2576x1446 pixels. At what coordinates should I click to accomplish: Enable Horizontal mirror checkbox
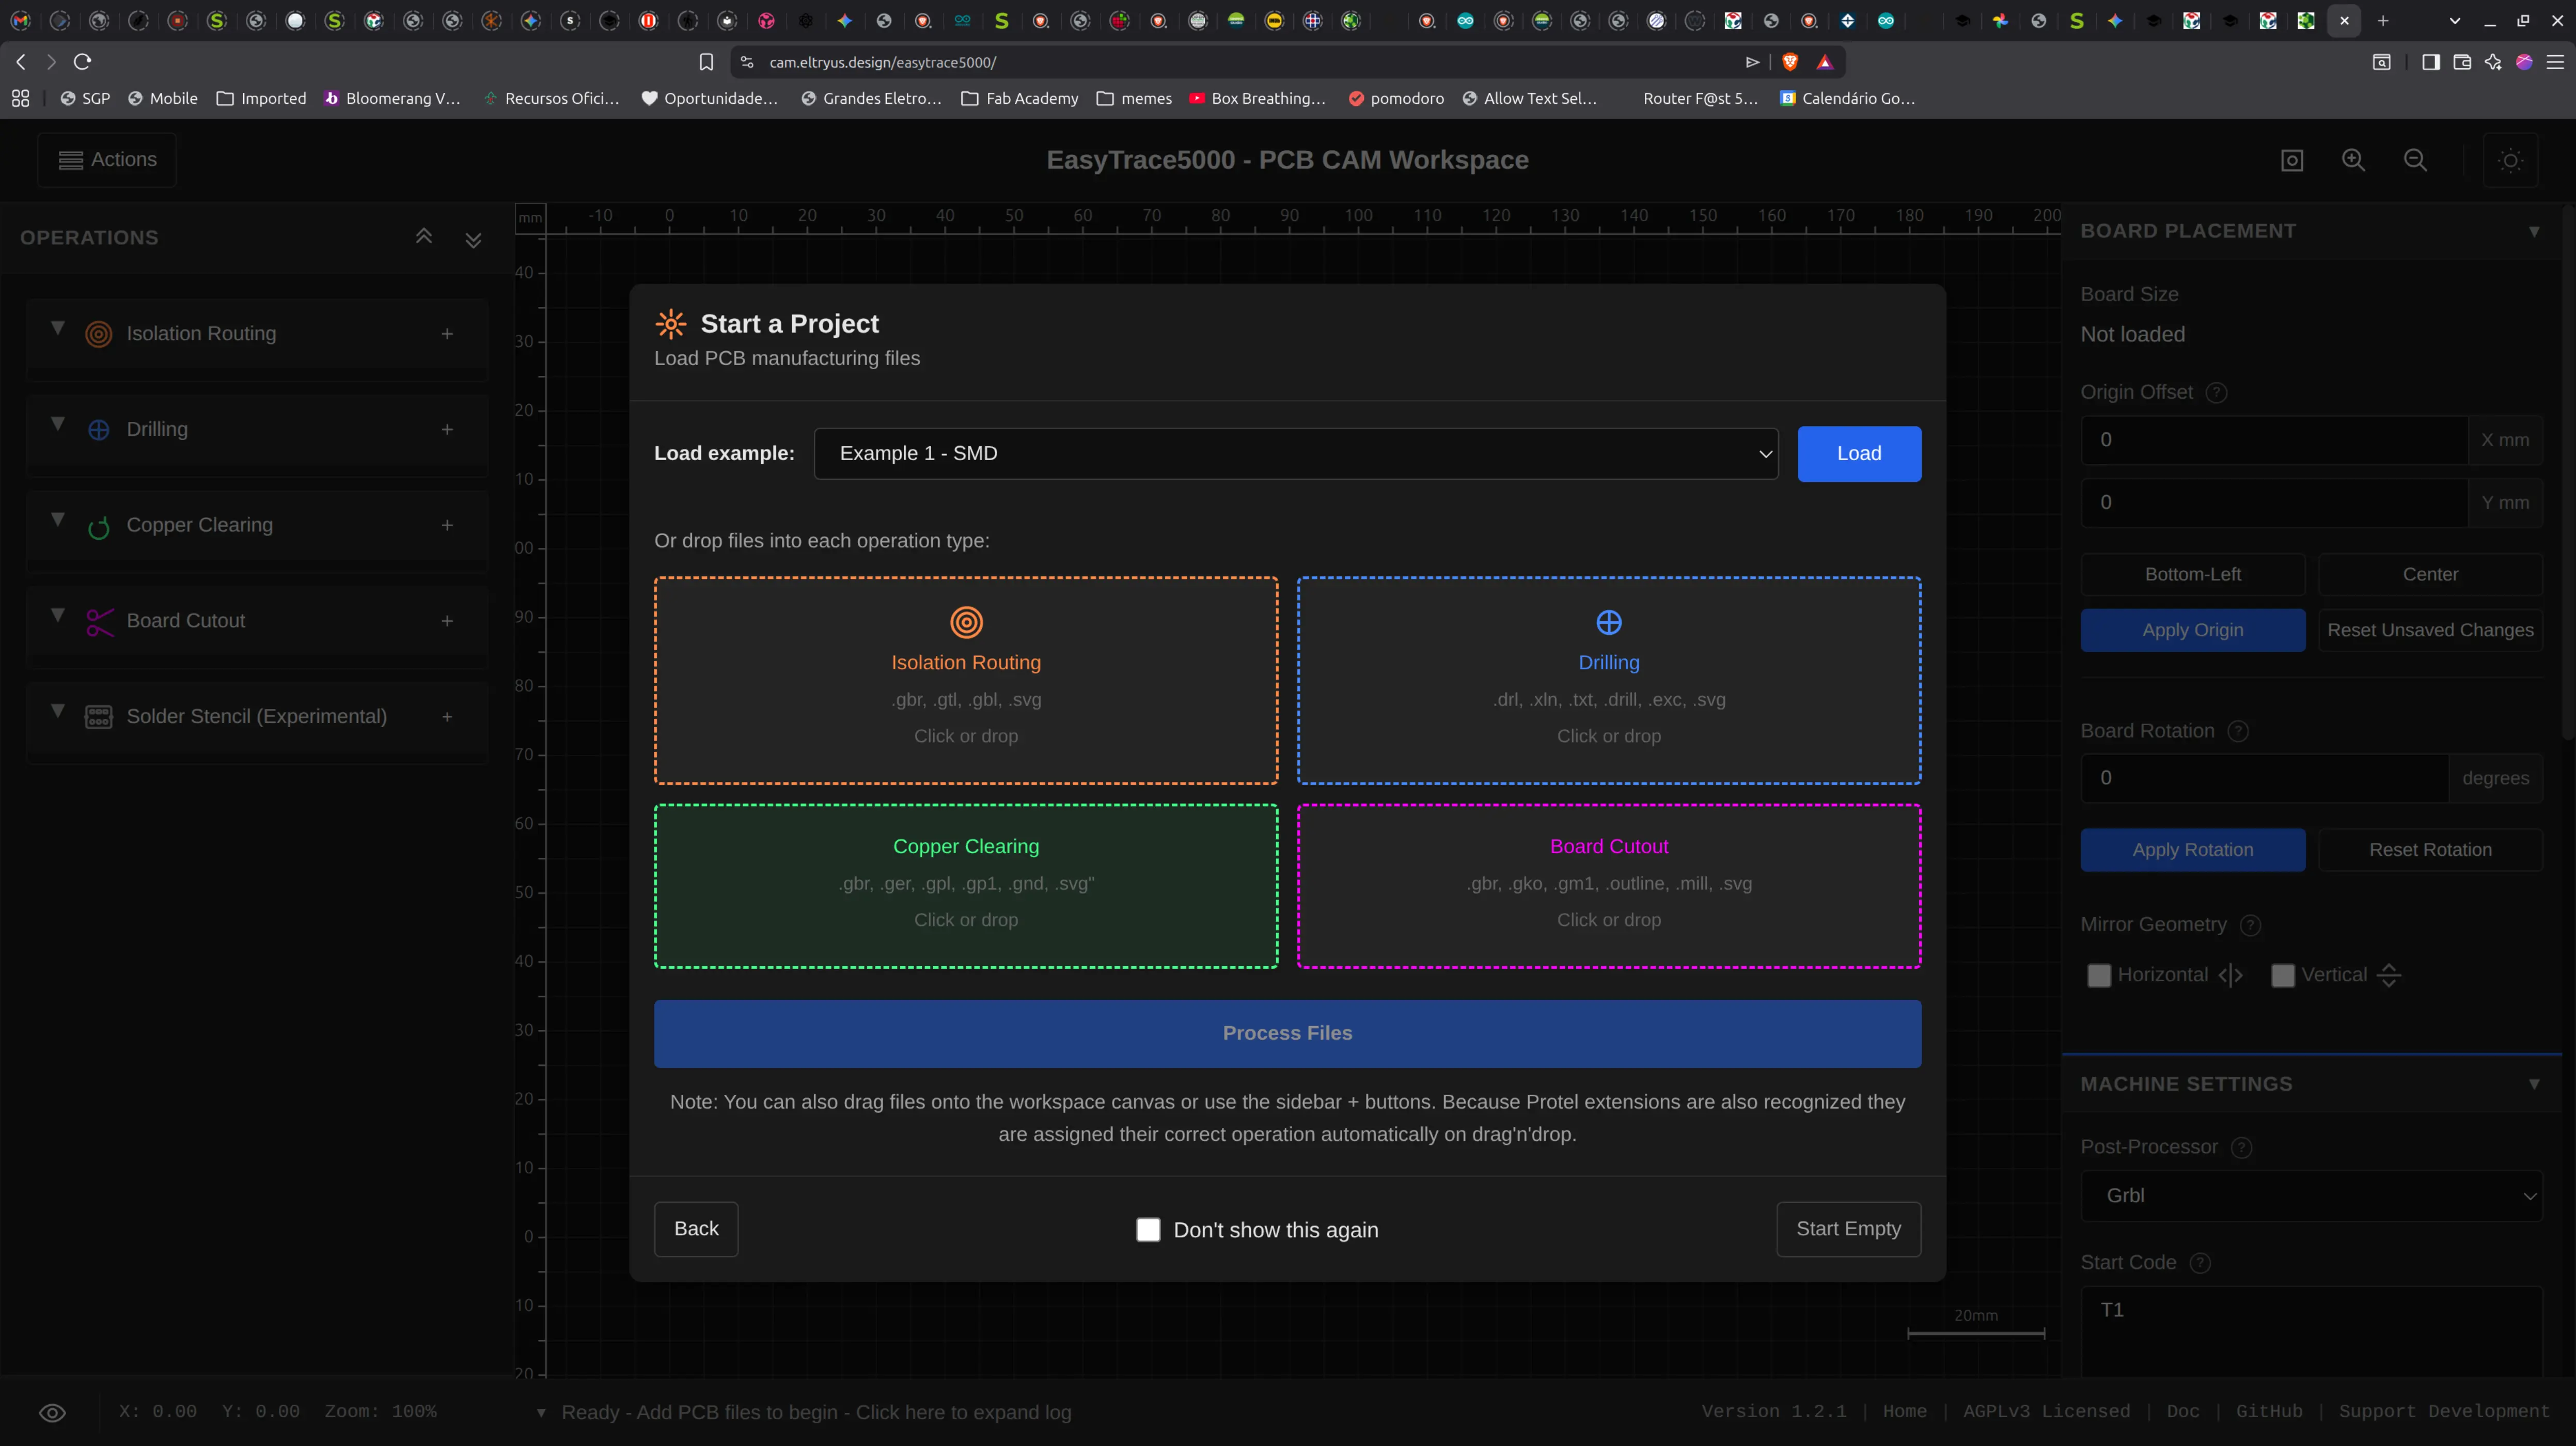click(x=2099, y=975)
